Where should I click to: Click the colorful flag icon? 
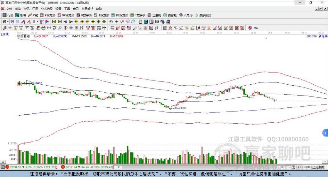tap(47, 21)
